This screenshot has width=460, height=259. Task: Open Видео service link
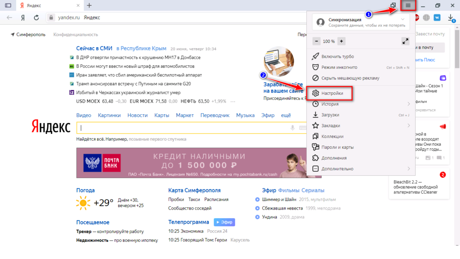[x=84, y=116]
